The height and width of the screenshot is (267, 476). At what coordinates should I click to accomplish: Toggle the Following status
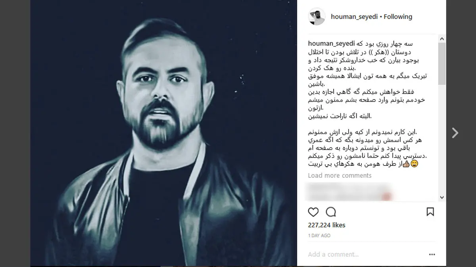(398, 17)
